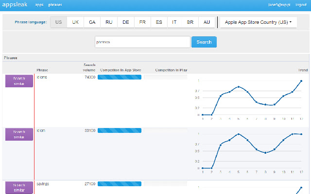The width and height of the screenshot is (311, 194).
Task: Open the appsleak home logo
Action: [15, 4]
